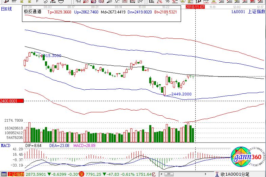Image resolution: width=266 pixels, height=177 pixels.
Task: Click the red 2018-11-07 date marker
Action: coord(196,6)
